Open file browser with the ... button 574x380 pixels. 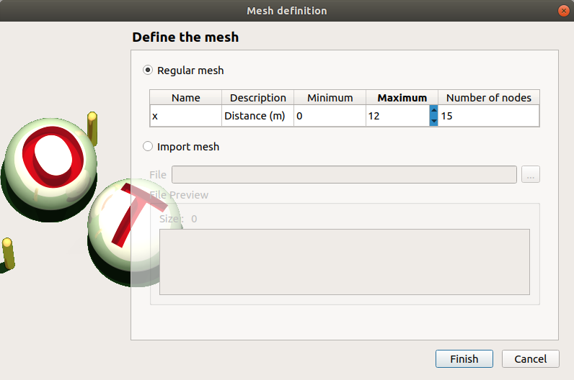click(x=530, y=175)
